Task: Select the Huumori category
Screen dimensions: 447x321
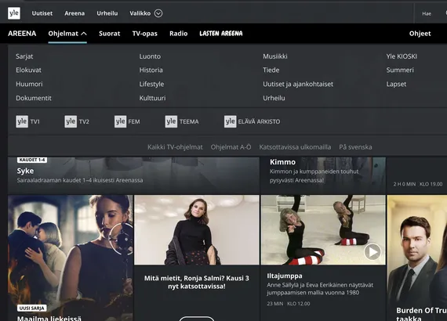Action: pos(29,84)
